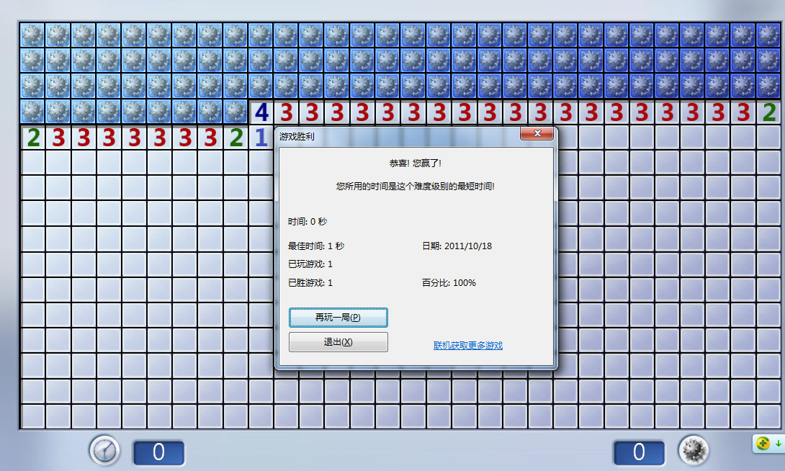Click the 已胜游戏: 1 text

(x=310, y=283)
